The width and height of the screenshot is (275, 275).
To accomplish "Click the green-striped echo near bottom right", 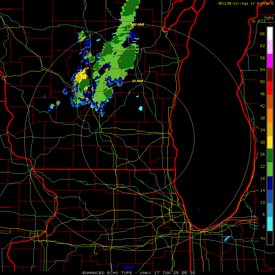I will point(227,238).
